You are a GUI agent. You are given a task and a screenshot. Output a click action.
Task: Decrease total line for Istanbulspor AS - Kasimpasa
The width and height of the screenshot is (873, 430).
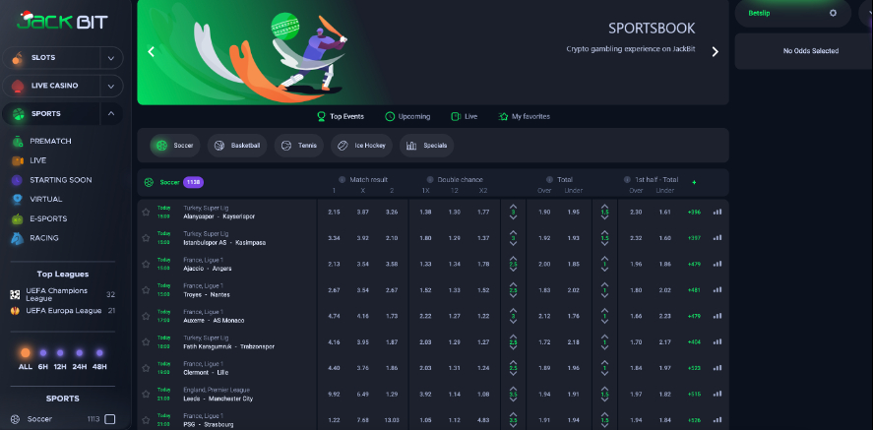pos(514,244)
